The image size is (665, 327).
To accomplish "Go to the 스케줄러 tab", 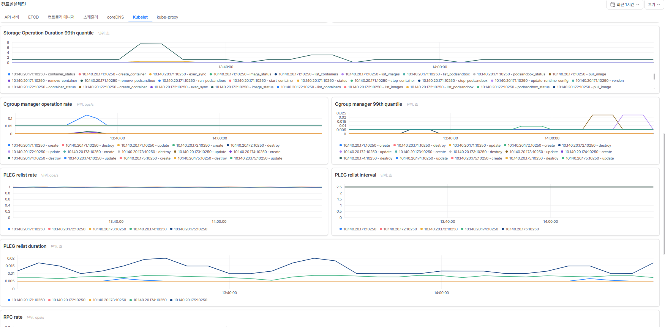I will pos(91,17).
